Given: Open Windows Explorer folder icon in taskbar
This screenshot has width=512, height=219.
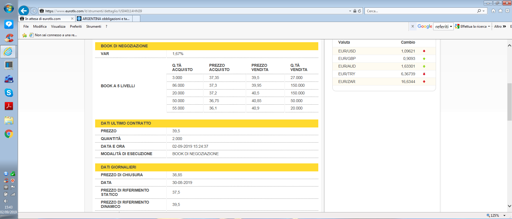Looking at the screenshot, I should pyautogui.click(x=9, y=120).
